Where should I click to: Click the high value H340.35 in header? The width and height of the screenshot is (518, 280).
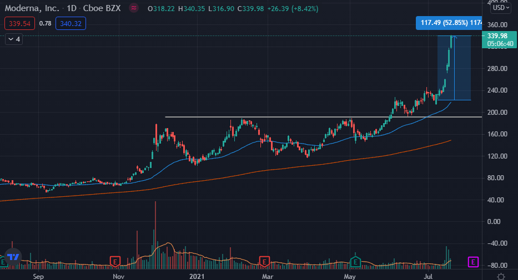tap(192, 8)
